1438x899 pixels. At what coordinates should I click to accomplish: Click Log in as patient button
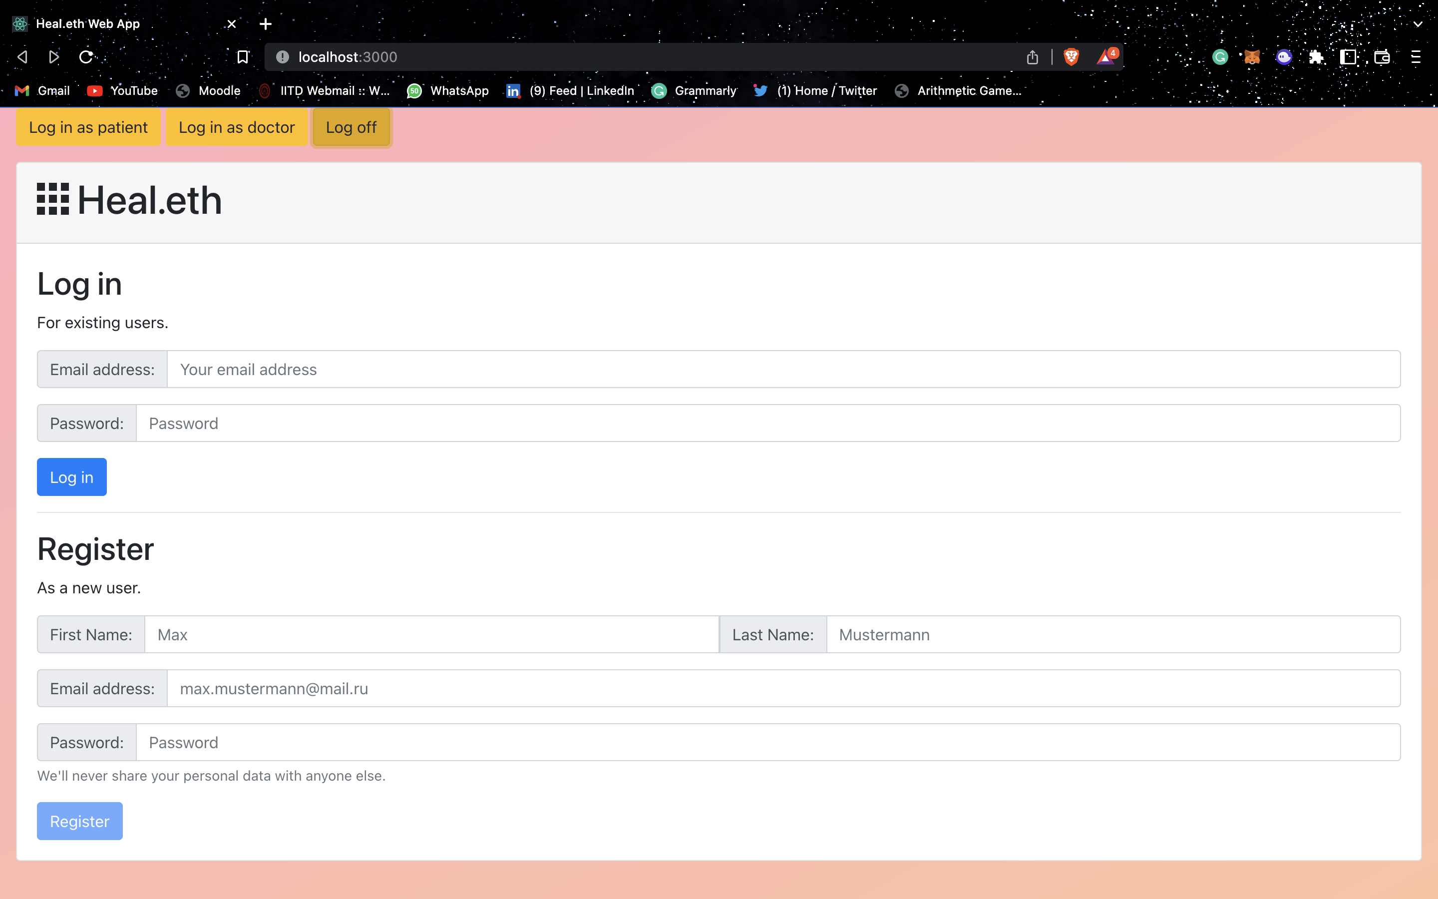pos(88,127)
